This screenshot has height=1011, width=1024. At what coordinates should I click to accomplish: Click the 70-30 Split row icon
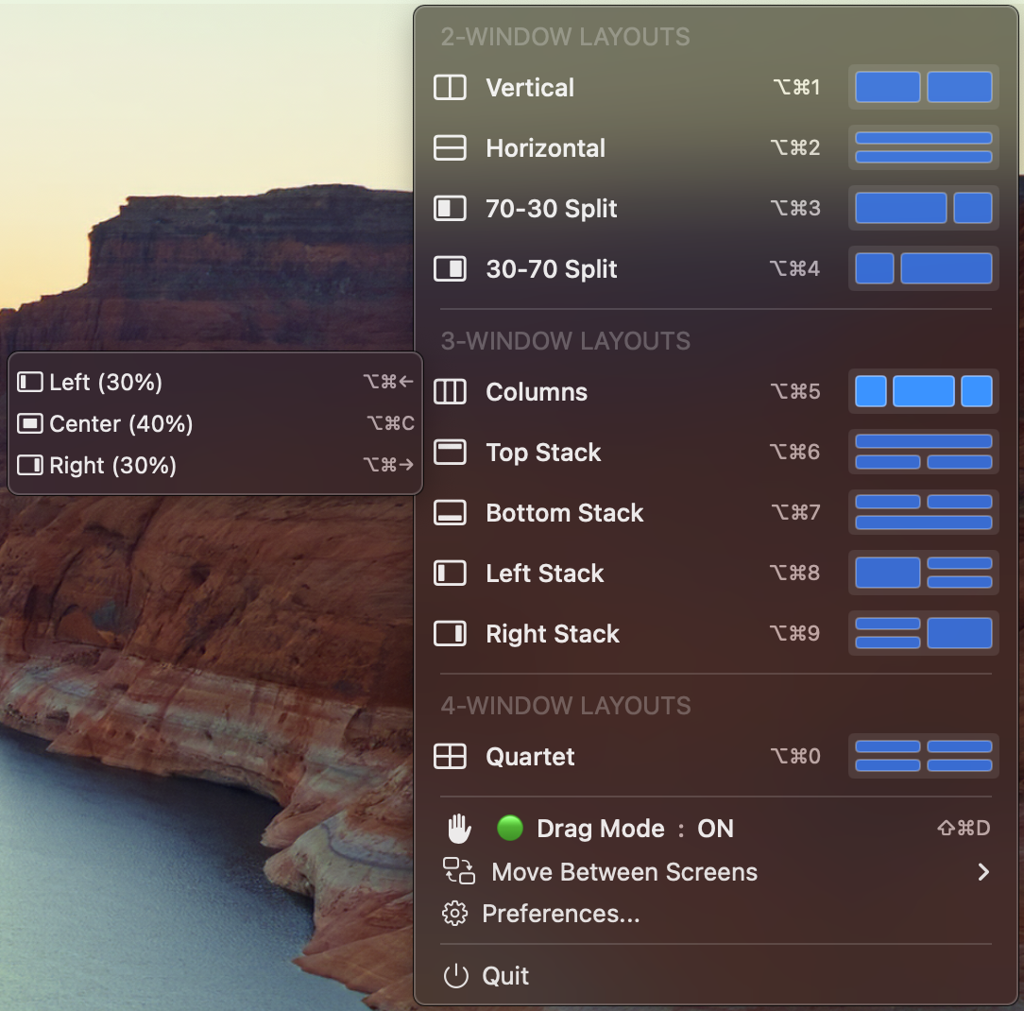450,208
